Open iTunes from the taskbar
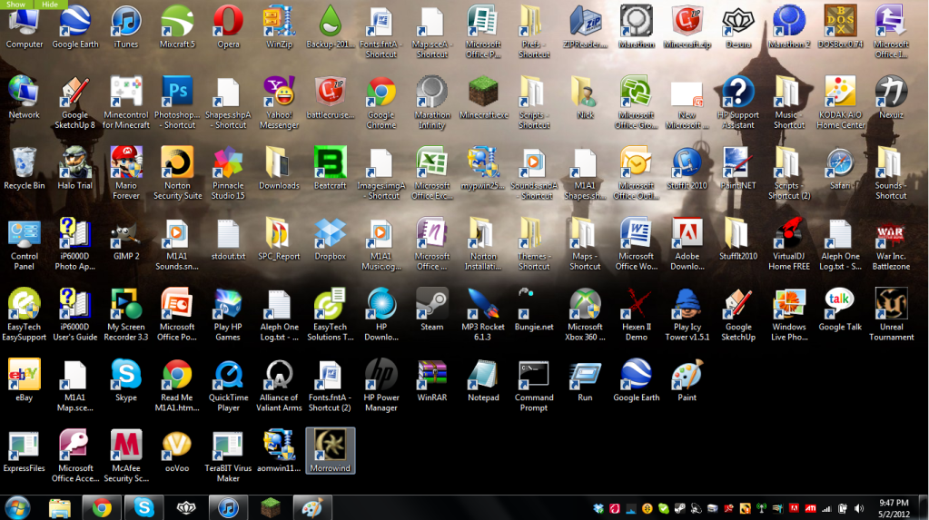 (228, 507)
